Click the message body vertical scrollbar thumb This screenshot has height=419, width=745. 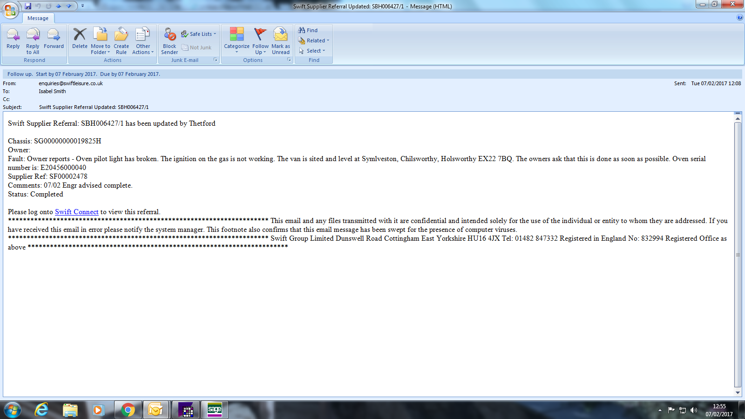pos(738,255)
